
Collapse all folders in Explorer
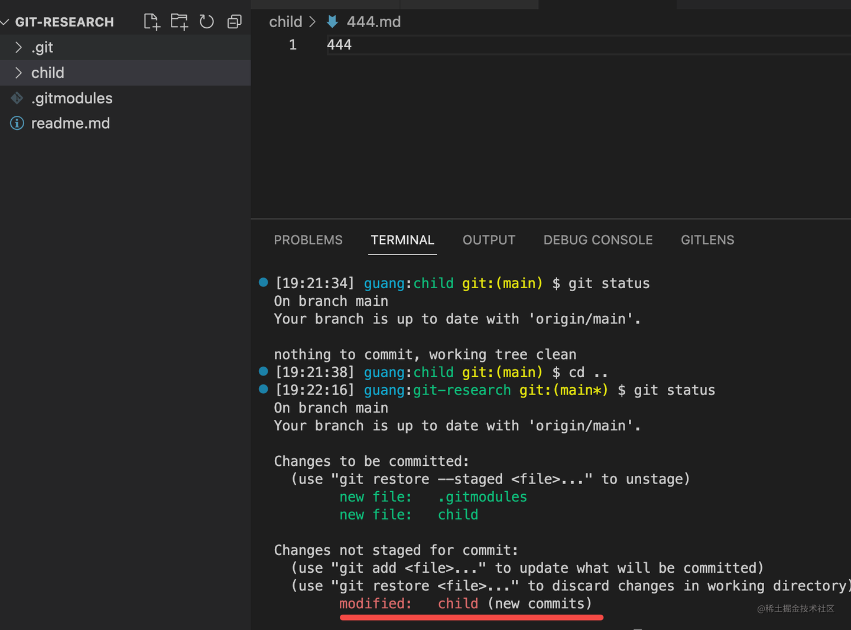[x=234, y=21]
